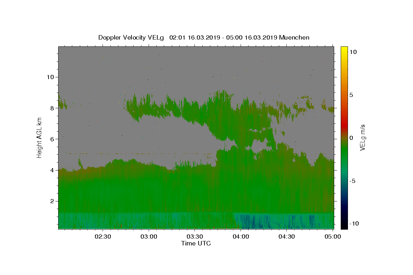Click the 02:30 time tick label

103,236
